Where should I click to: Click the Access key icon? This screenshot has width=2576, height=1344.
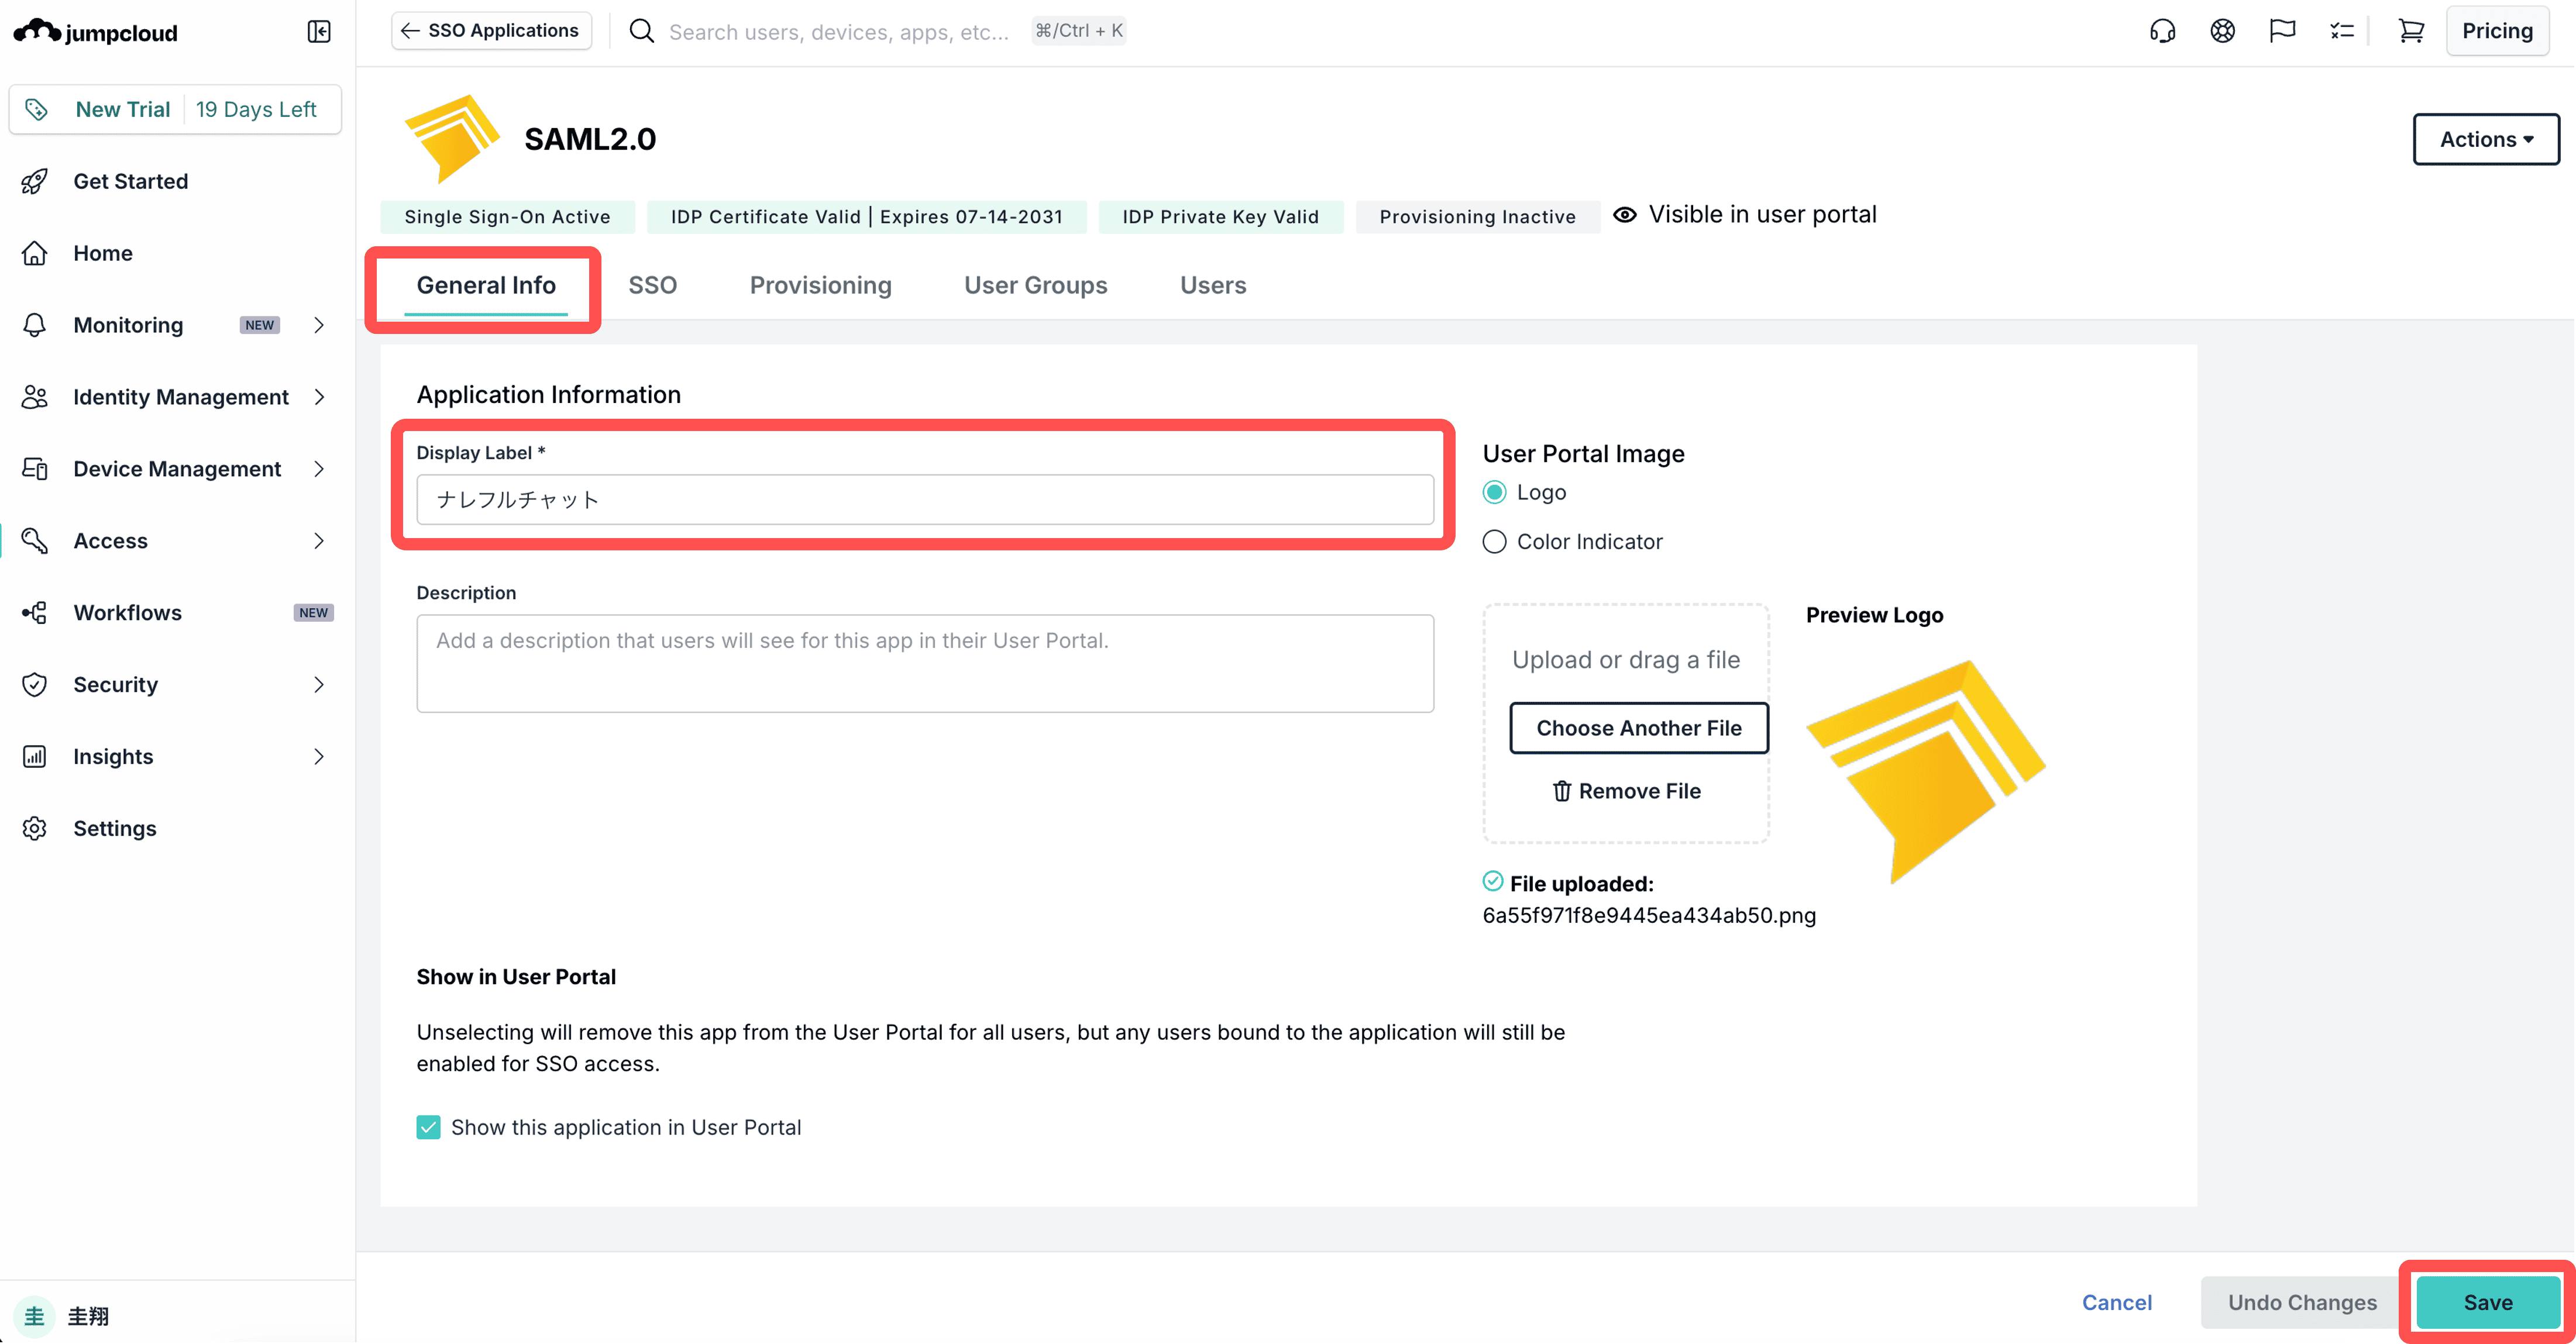[x=35, y=541]
